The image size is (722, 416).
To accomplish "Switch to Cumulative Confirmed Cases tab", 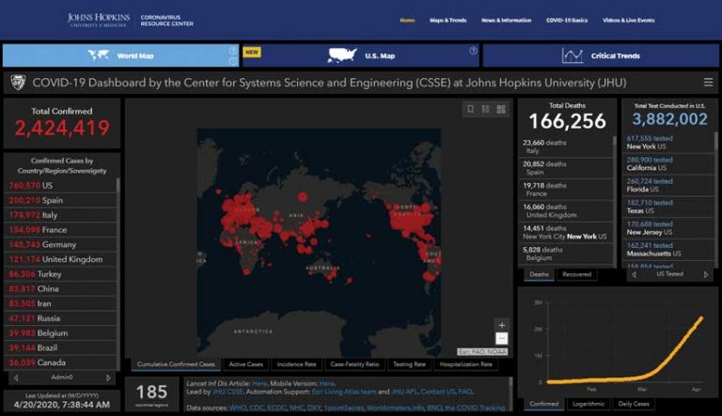I will (x=176, y=364).
